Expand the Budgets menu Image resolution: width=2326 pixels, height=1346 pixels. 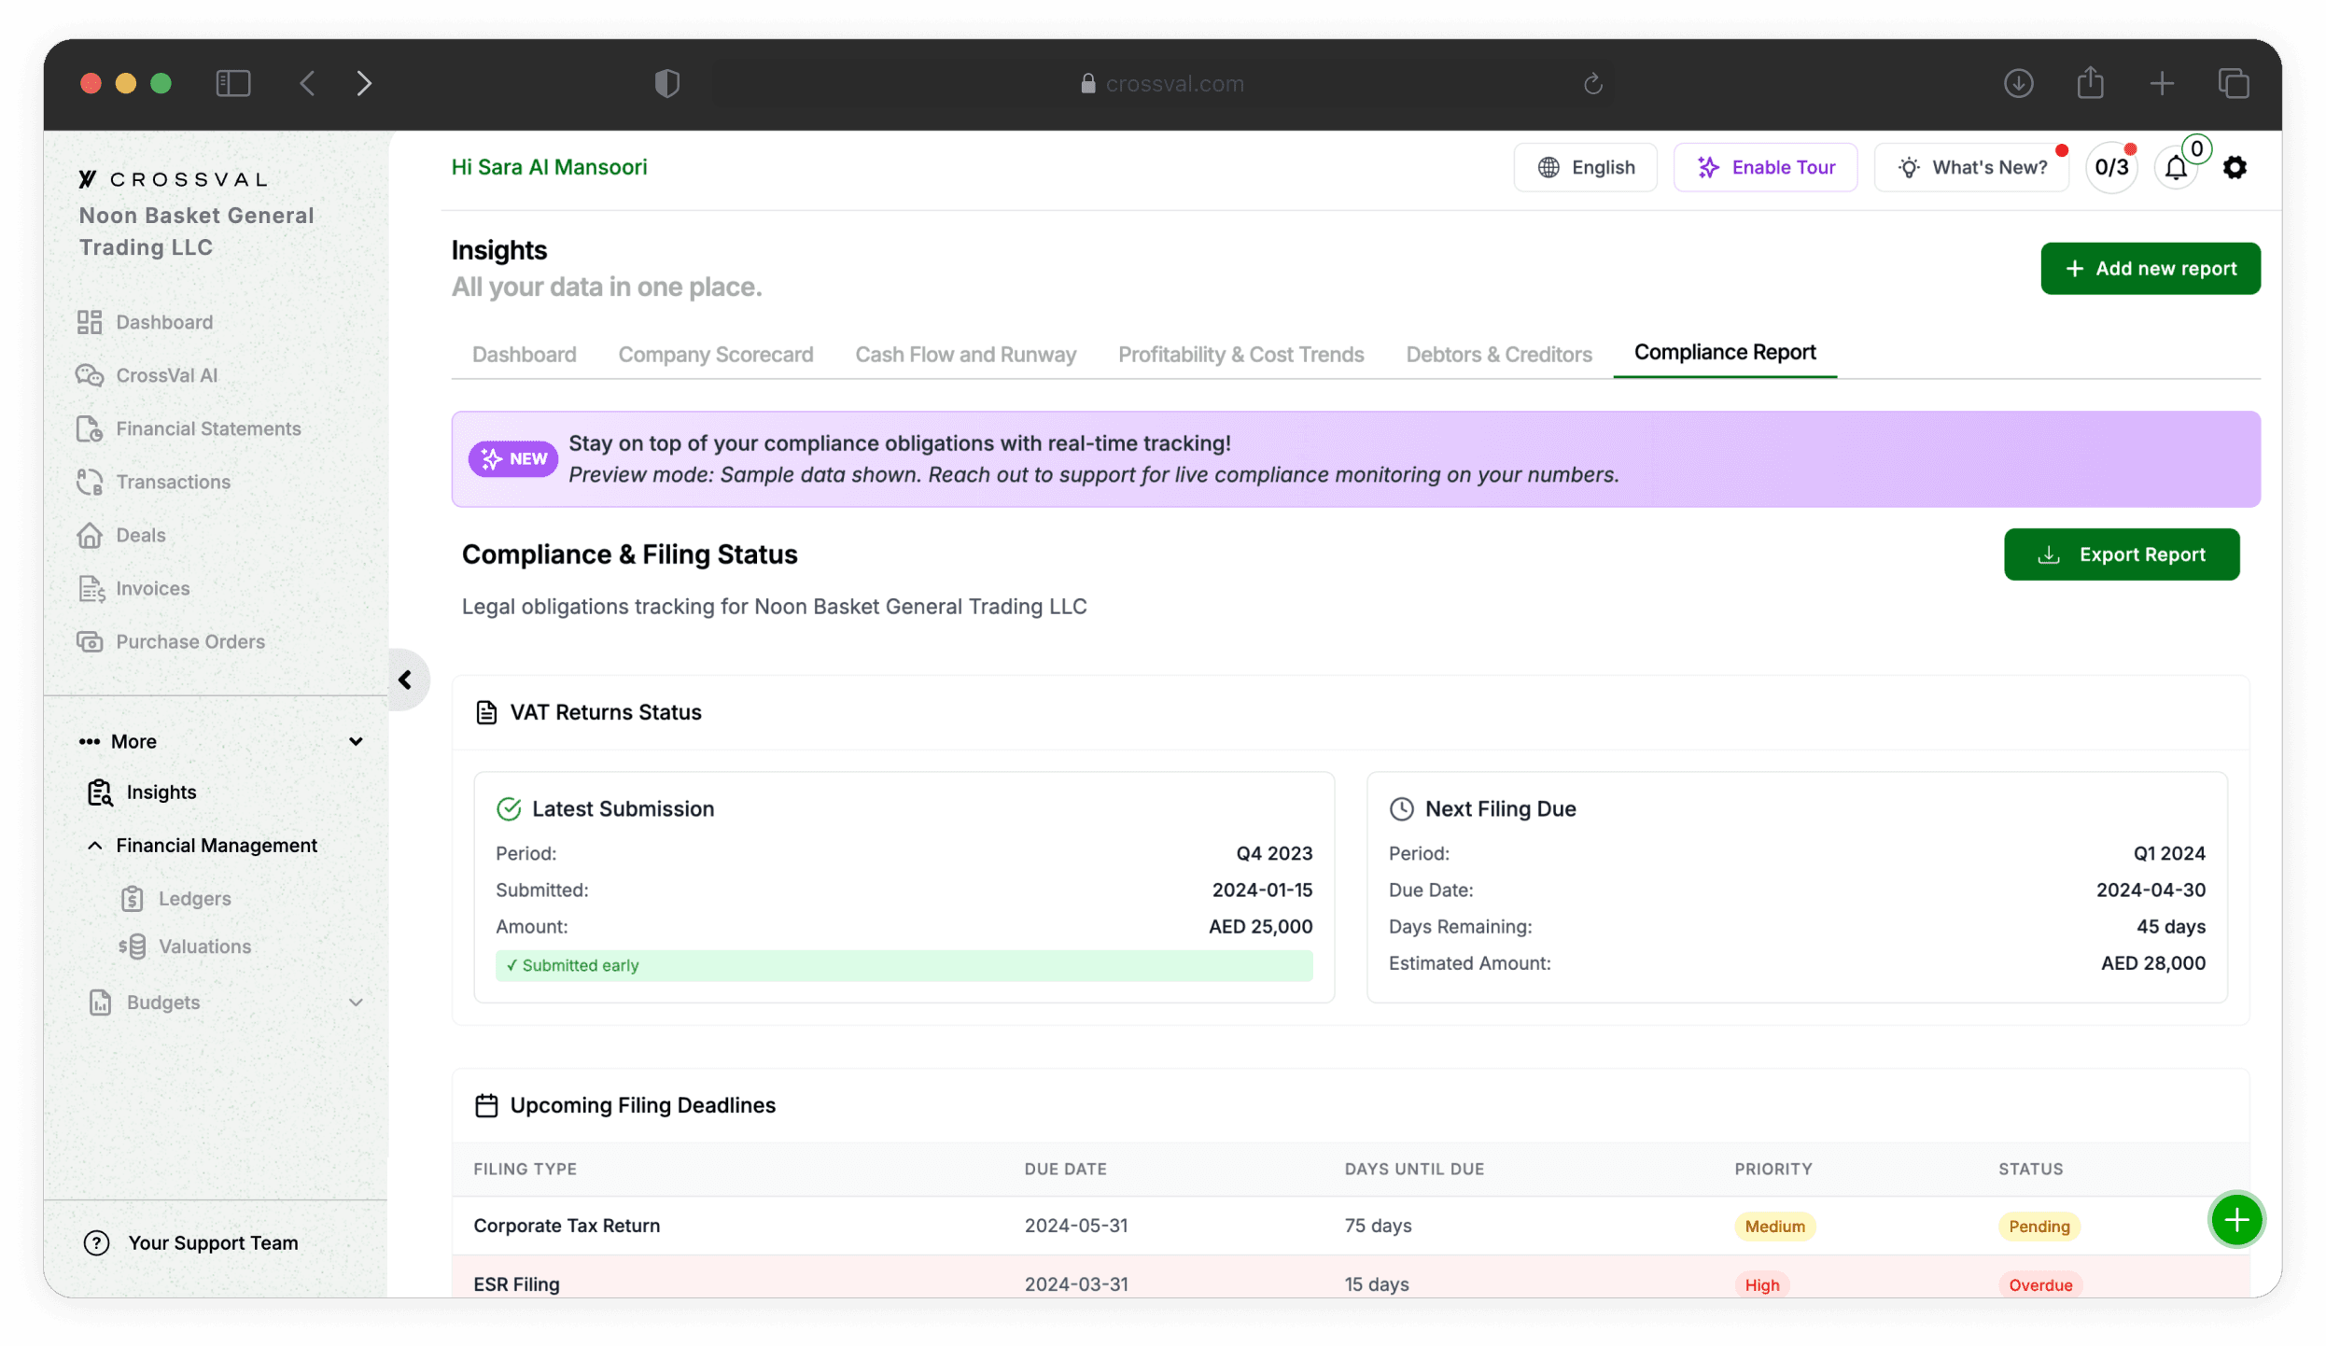tap(225, 1002)
